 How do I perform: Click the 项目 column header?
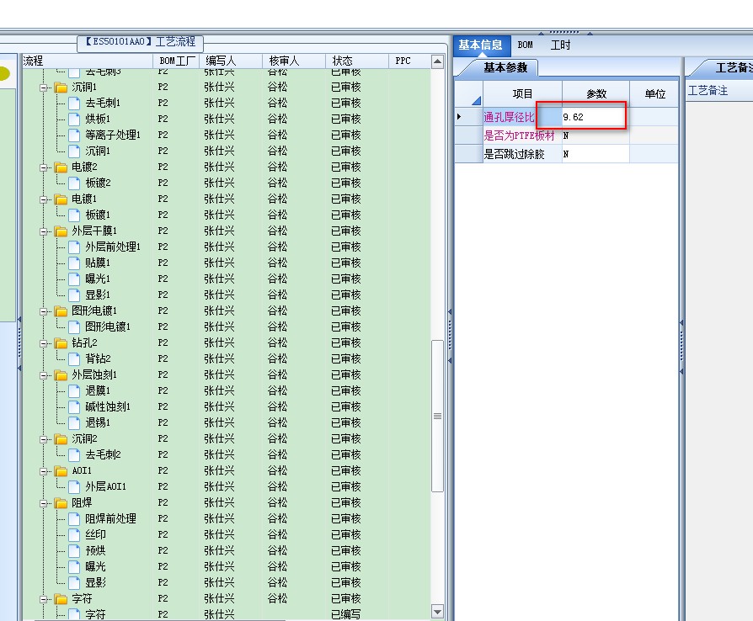click(x=522, y=94)
